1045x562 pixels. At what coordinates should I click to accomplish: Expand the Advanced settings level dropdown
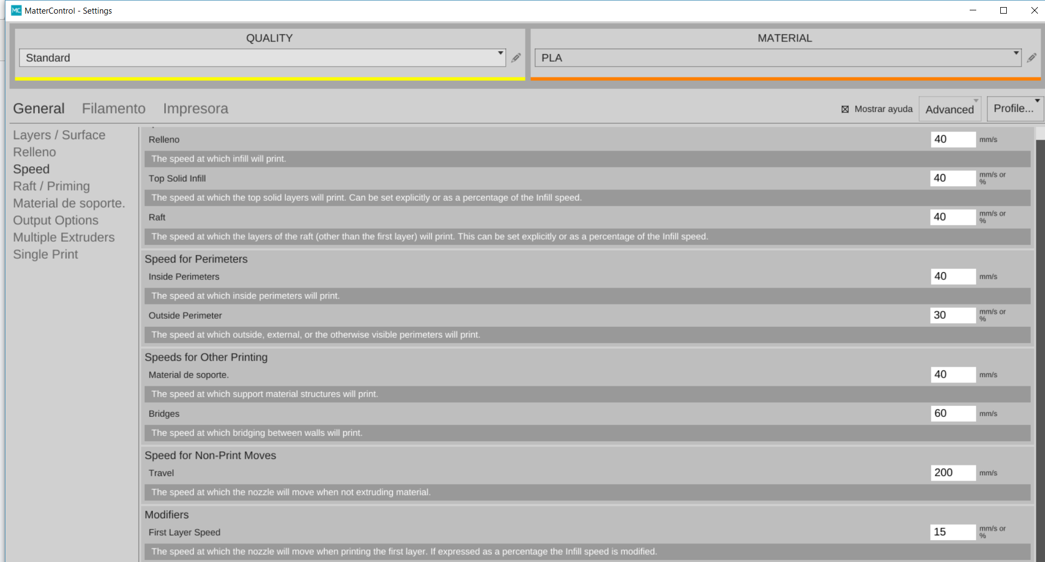pos(950,109)
